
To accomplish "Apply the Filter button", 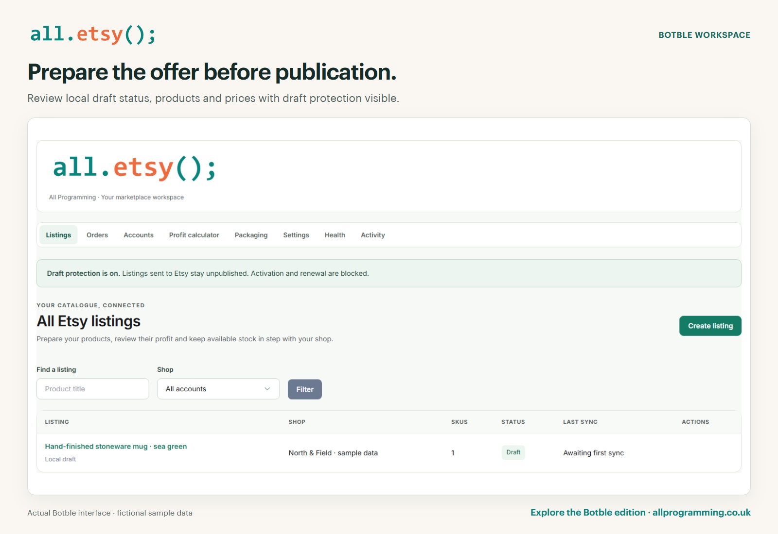I will coord(305,389).
